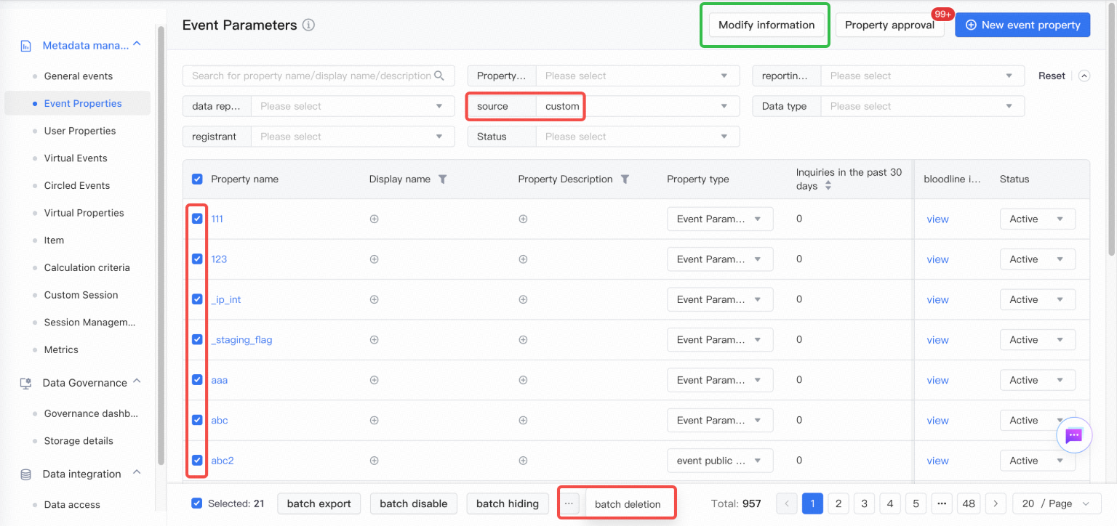This screenshot has height=526, width=1117.
Task: Uncheck the checkbox for _staging_flag
Action: 197,340
